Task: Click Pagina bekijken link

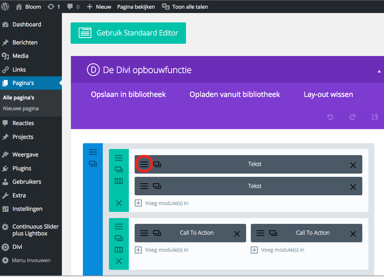Action: click(x=136, y=7)
